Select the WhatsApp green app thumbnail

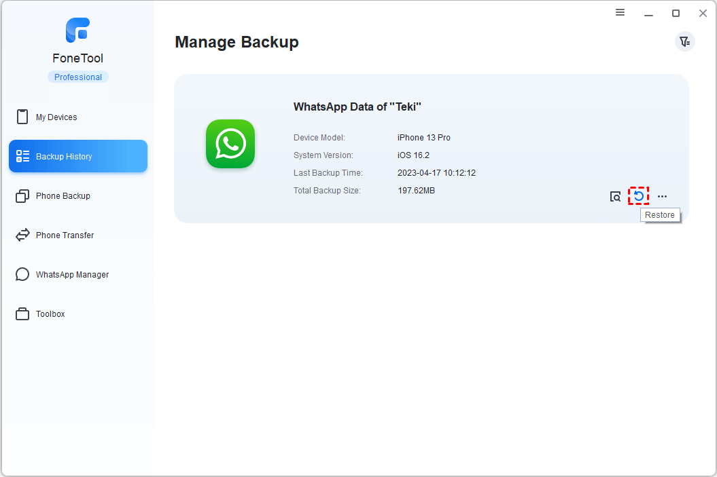(x=230, y=144)
